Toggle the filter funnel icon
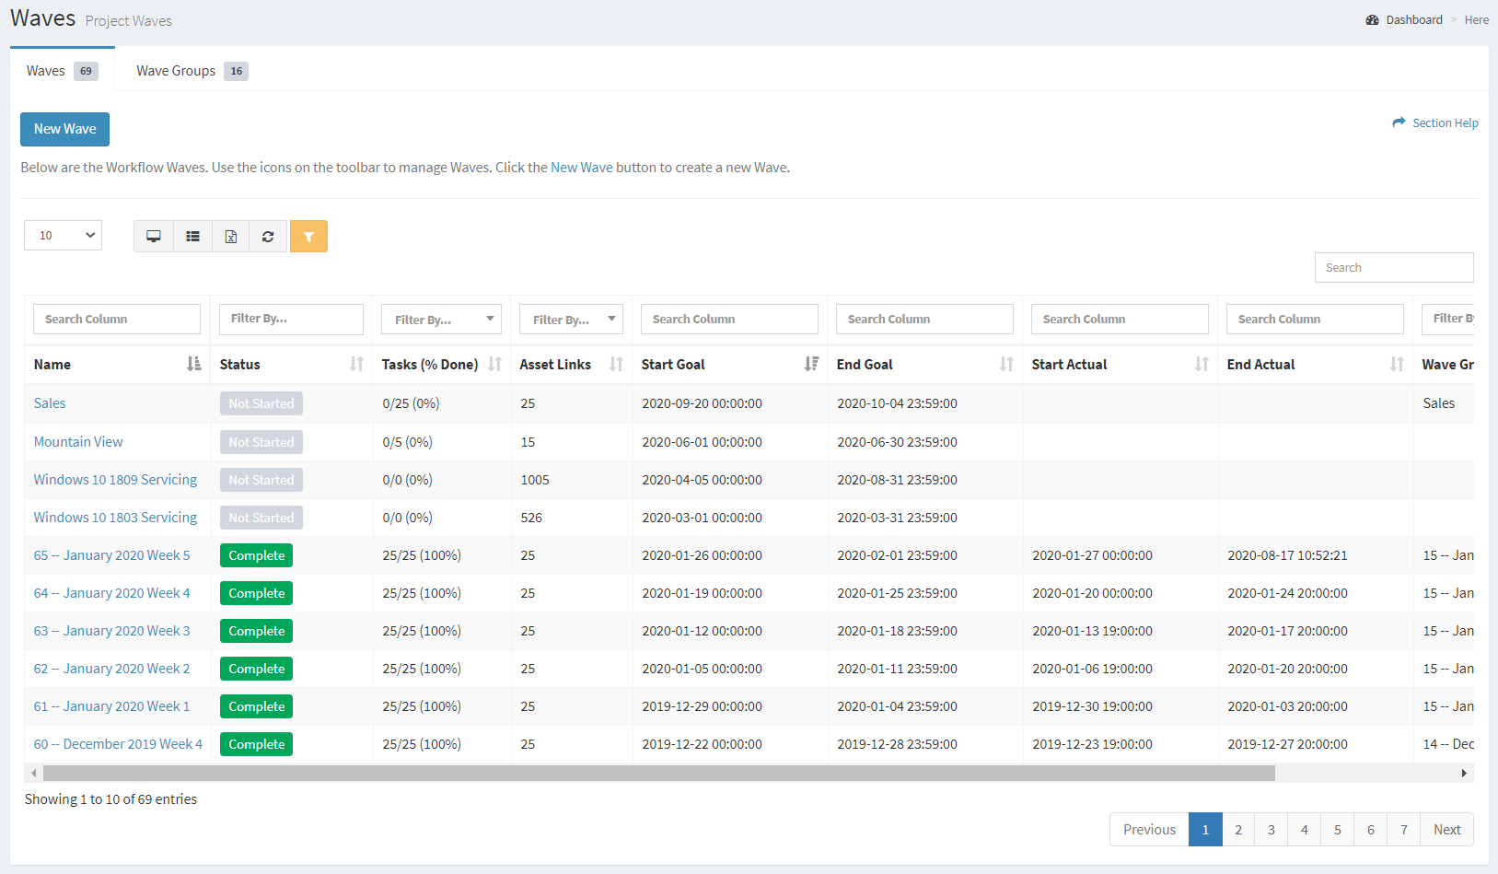 pos(308,236)
